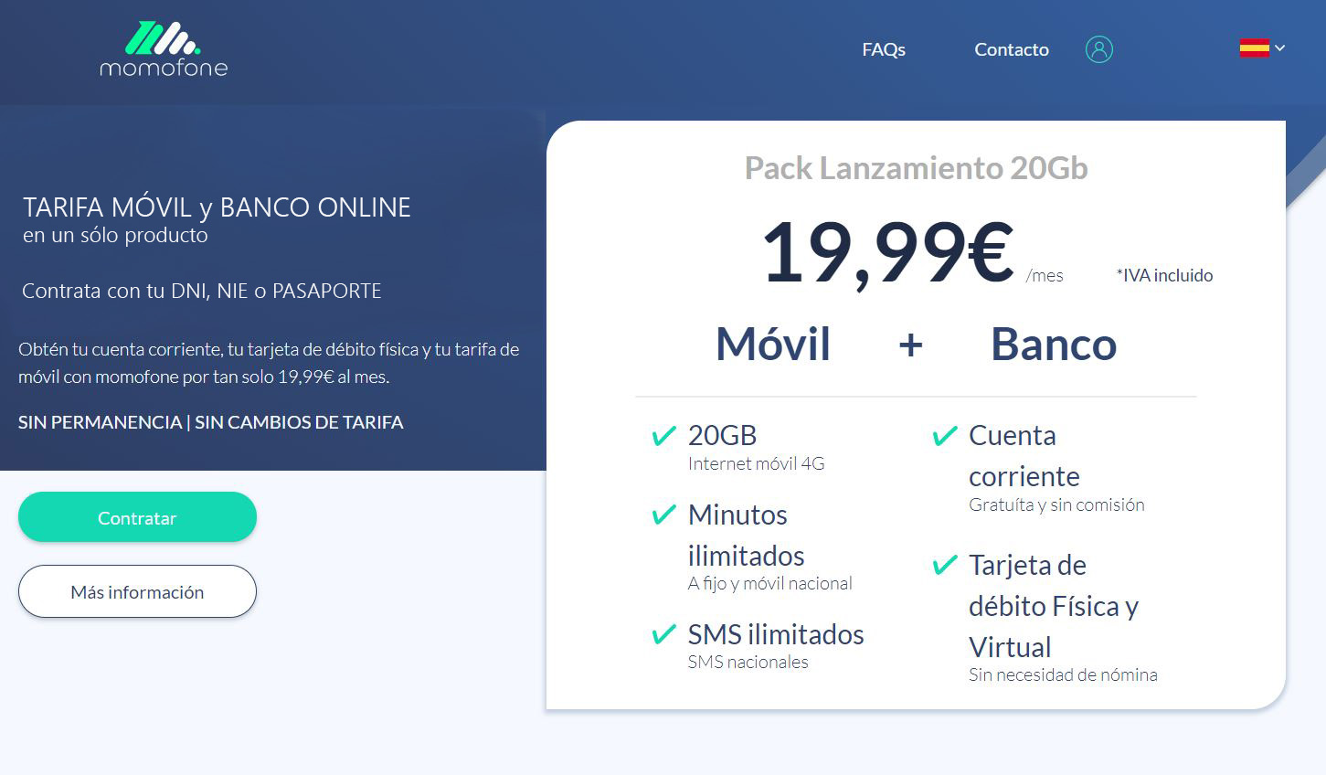Viewport: 1326px width, 775px height.
Task: Select the Banco heading
Action: (1054, 344)
